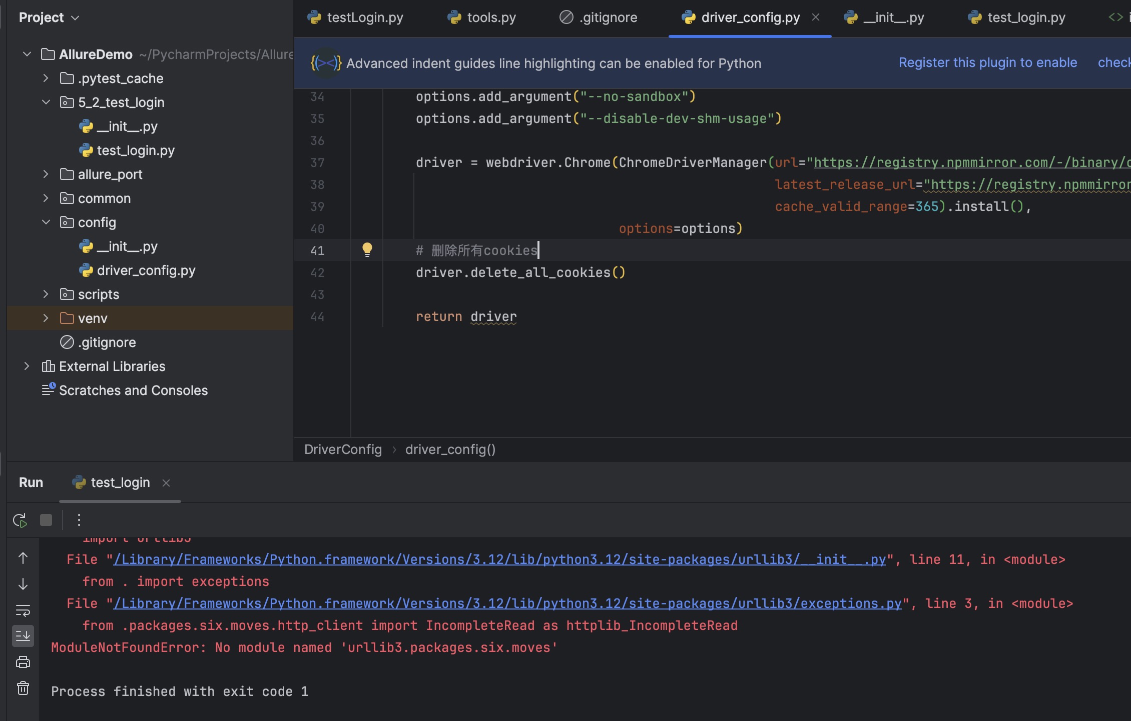This screenshot has width=1131, height=721.
Task: Click the down arrow in the Run console
Action: click(x=23, y=584)
